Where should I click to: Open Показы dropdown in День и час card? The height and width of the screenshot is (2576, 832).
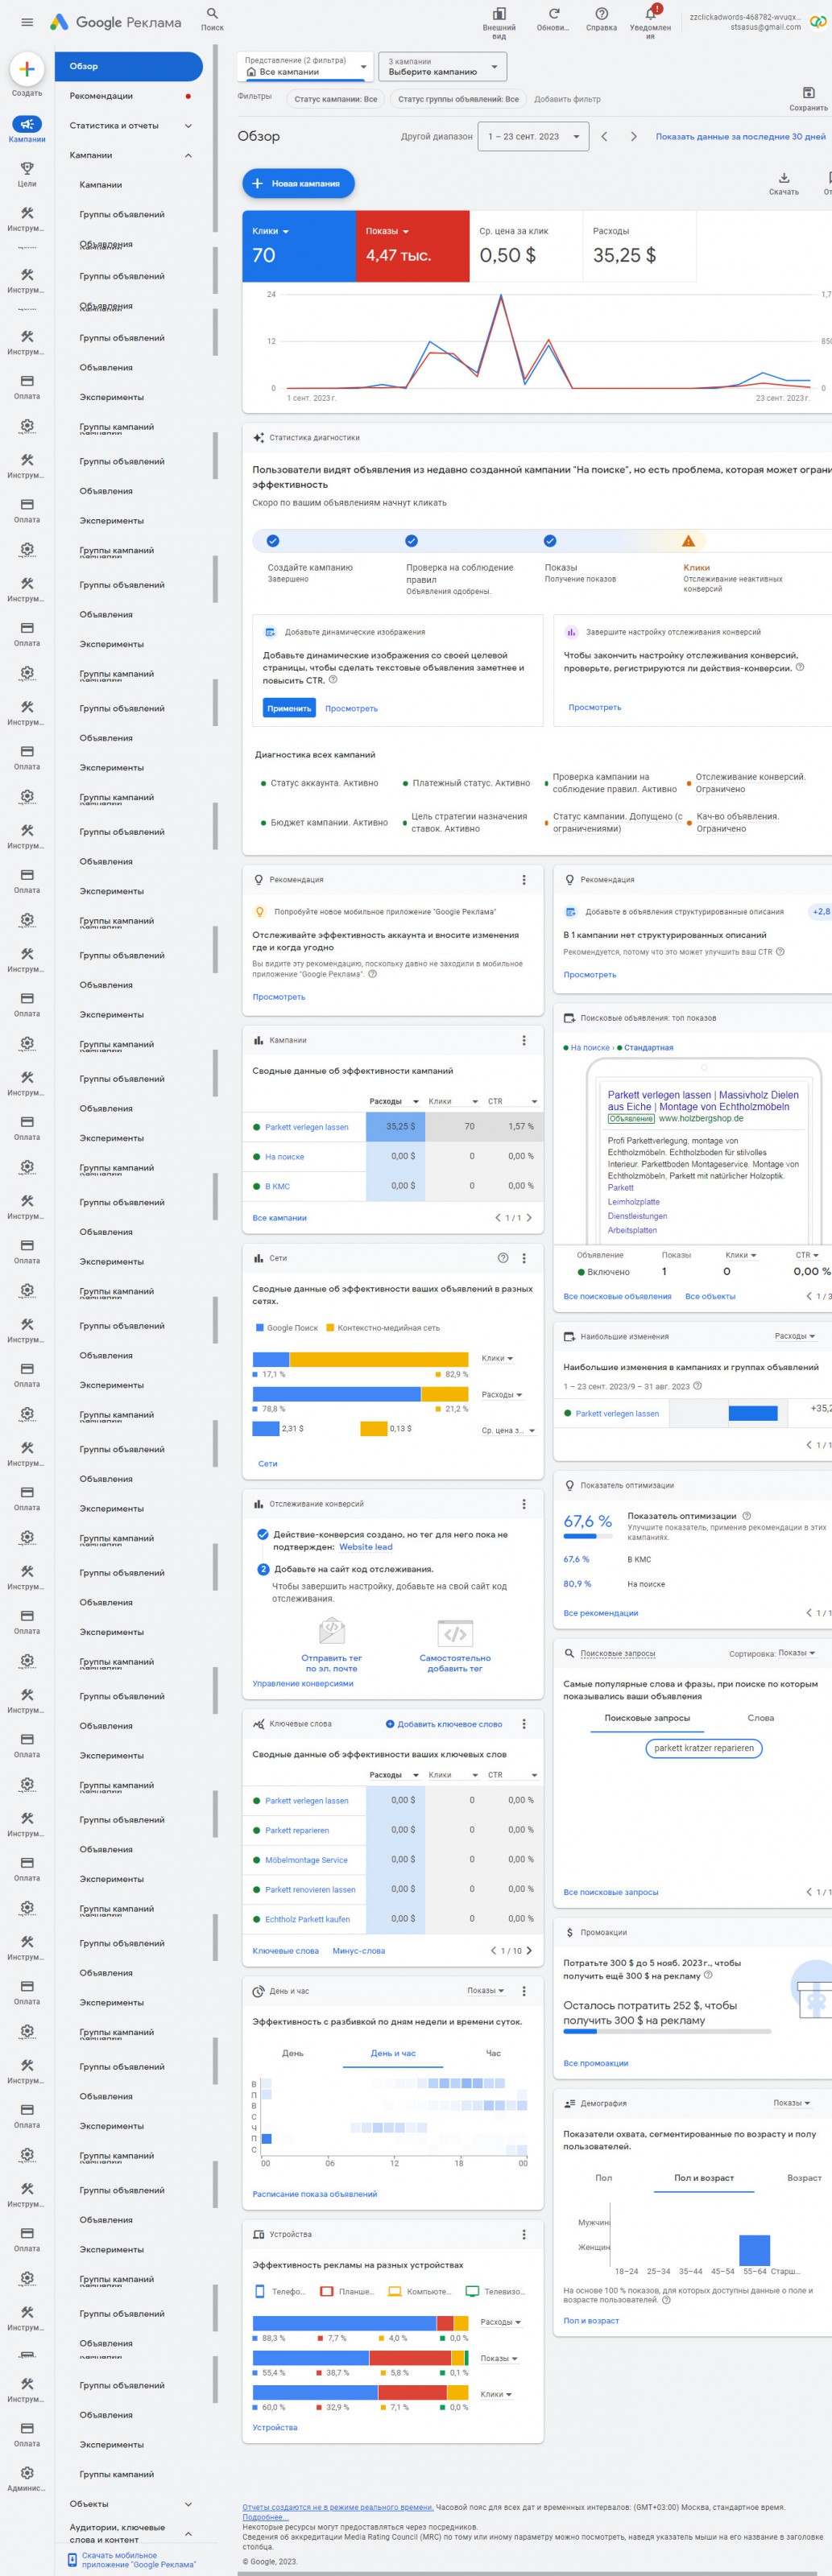point(486,1991)
